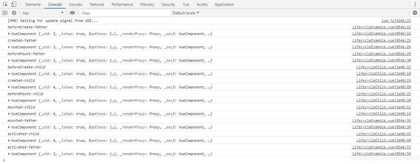
Task: Select the created-father log line
Action: tap(22, 40)
